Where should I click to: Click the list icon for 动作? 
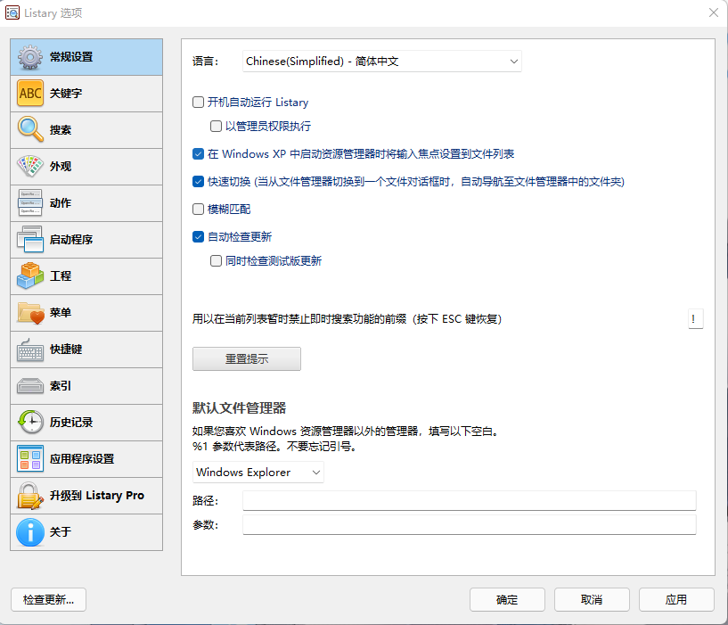[30, 202]
